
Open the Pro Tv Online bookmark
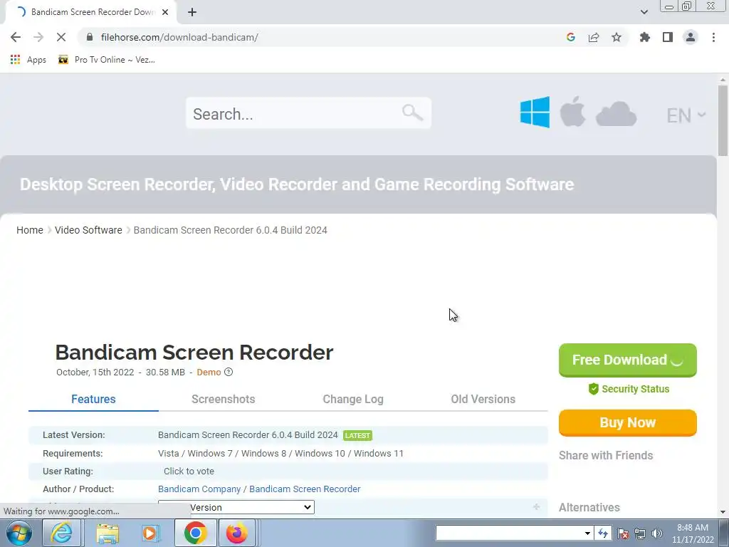coord(107,60)
